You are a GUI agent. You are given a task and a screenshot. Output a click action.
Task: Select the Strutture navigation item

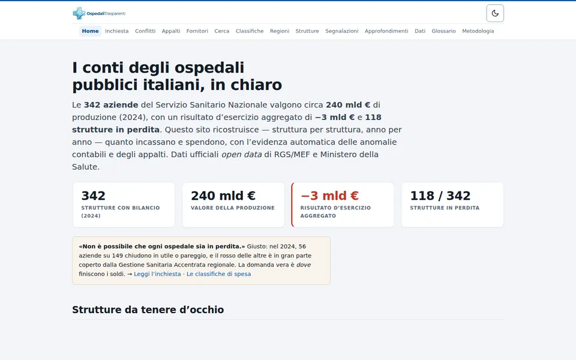[307, 31]
